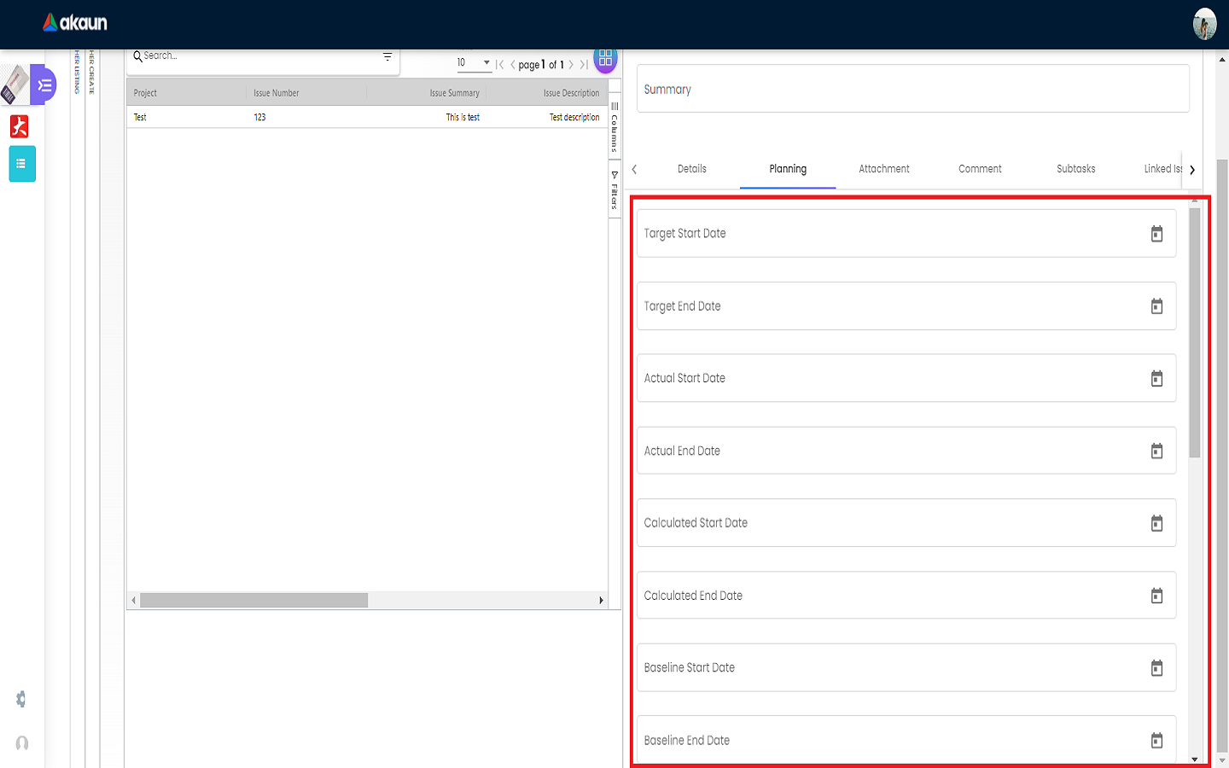Click into the Actual End Date field
This screenshot has width=1229, height=768.
coord(906,451)
